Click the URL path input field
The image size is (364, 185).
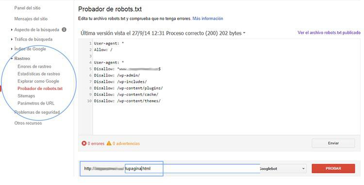(x=192, y=169)
